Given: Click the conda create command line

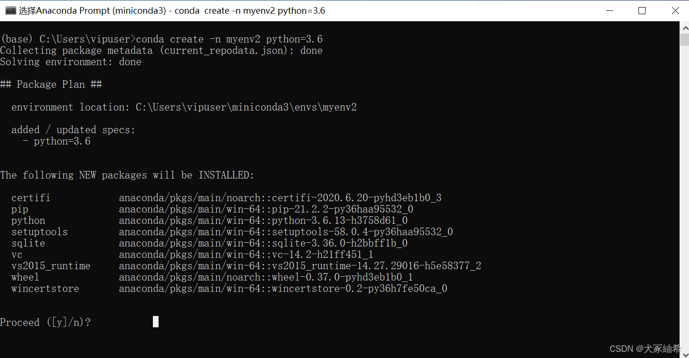Looking at the screenshot, I should click(161, 39).
